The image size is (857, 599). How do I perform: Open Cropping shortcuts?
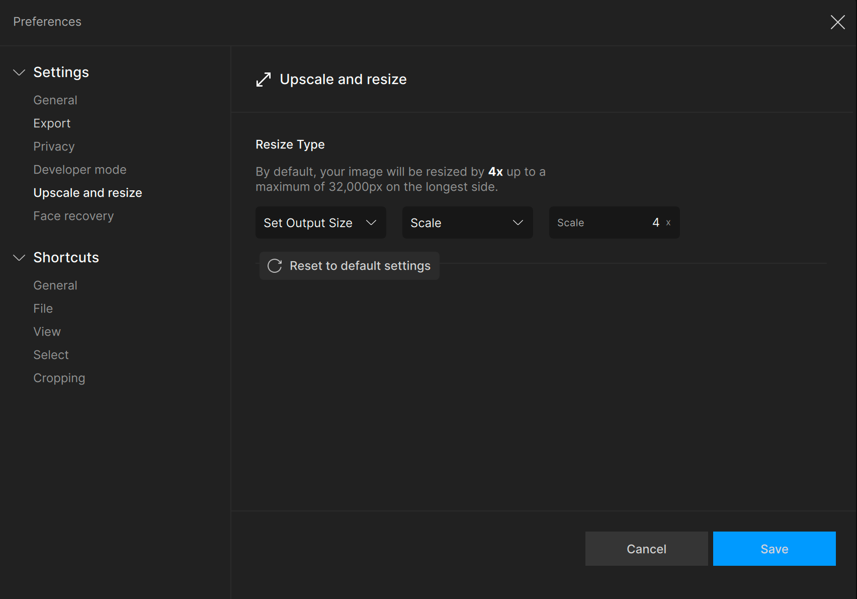pyautogui.click(x=59, y=378)
